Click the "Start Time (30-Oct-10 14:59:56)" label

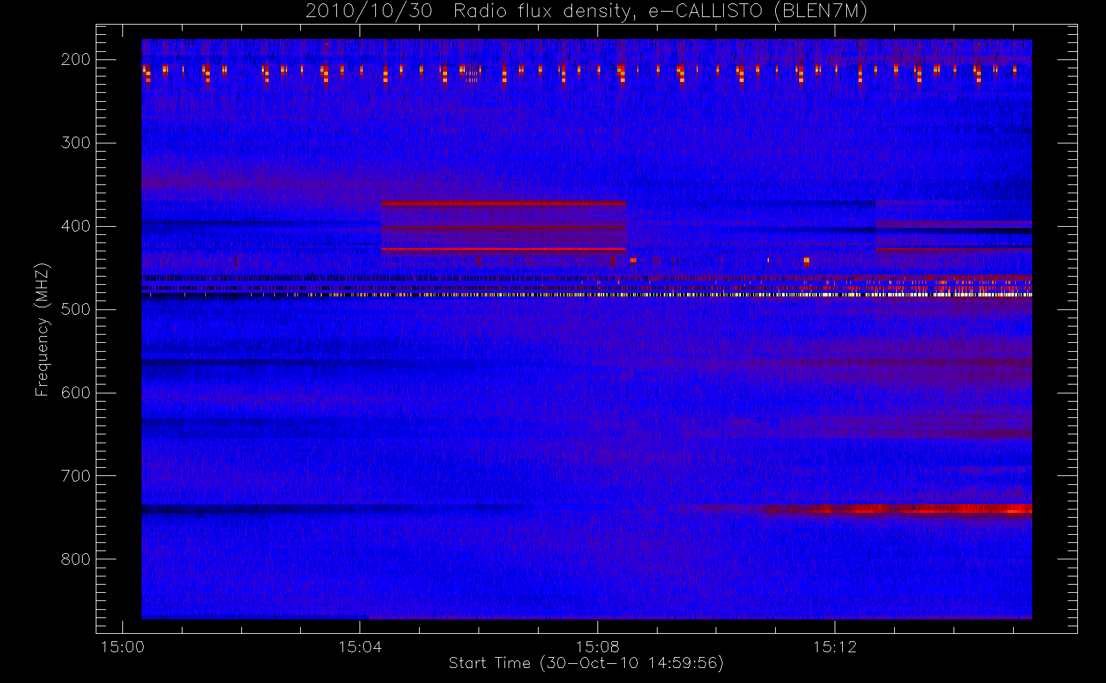586,663
